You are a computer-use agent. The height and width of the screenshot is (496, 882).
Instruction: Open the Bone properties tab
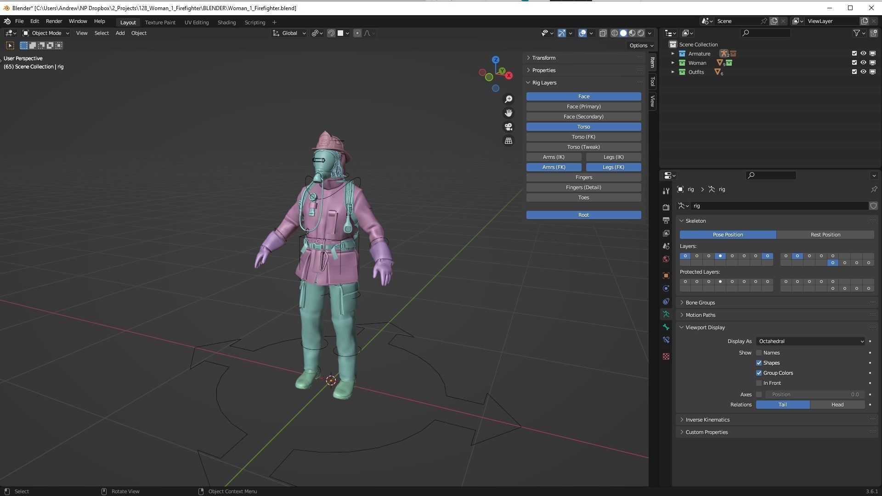coord(666,327)
